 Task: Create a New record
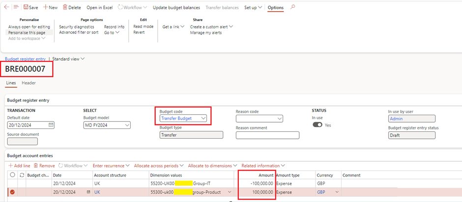tap(51, 7)
